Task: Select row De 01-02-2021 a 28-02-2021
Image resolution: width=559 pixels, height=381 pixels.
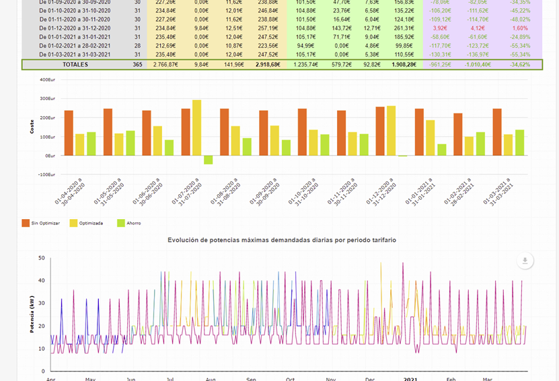Action: point(282,46)
